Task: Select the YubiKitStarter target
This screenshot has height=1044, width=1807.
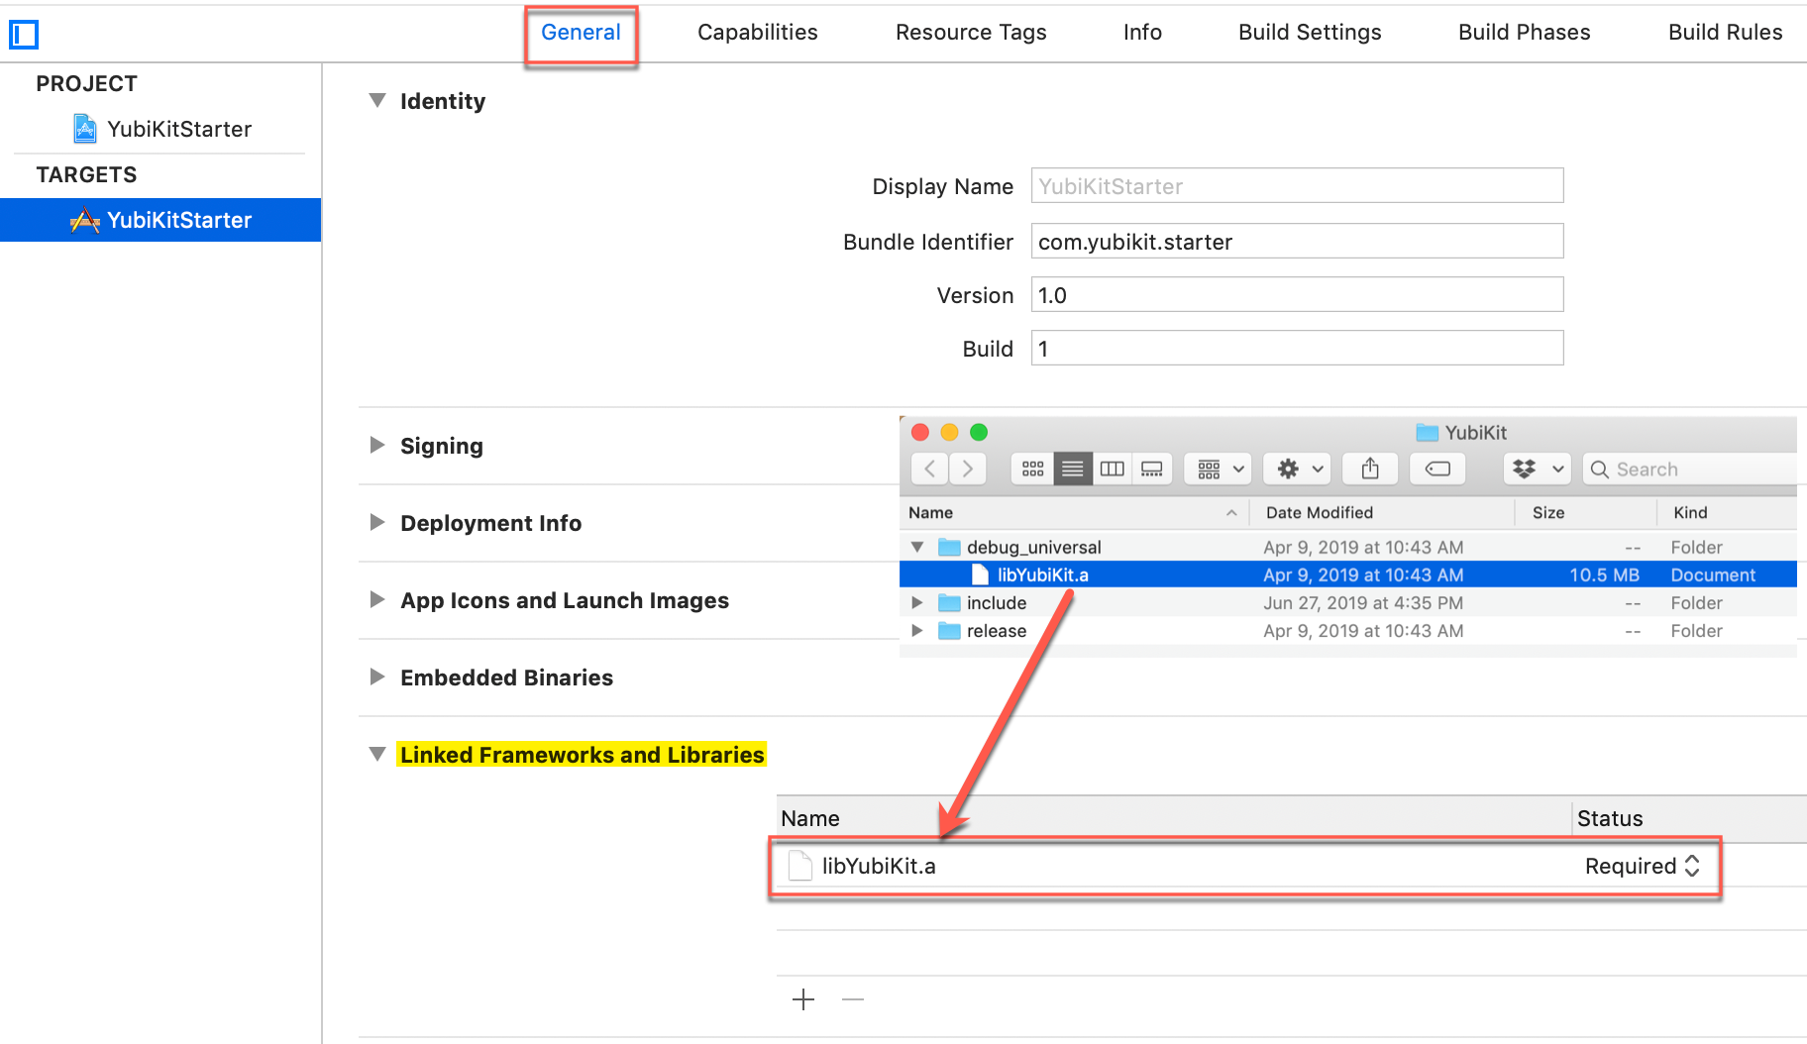Action: tap(160, 220)
